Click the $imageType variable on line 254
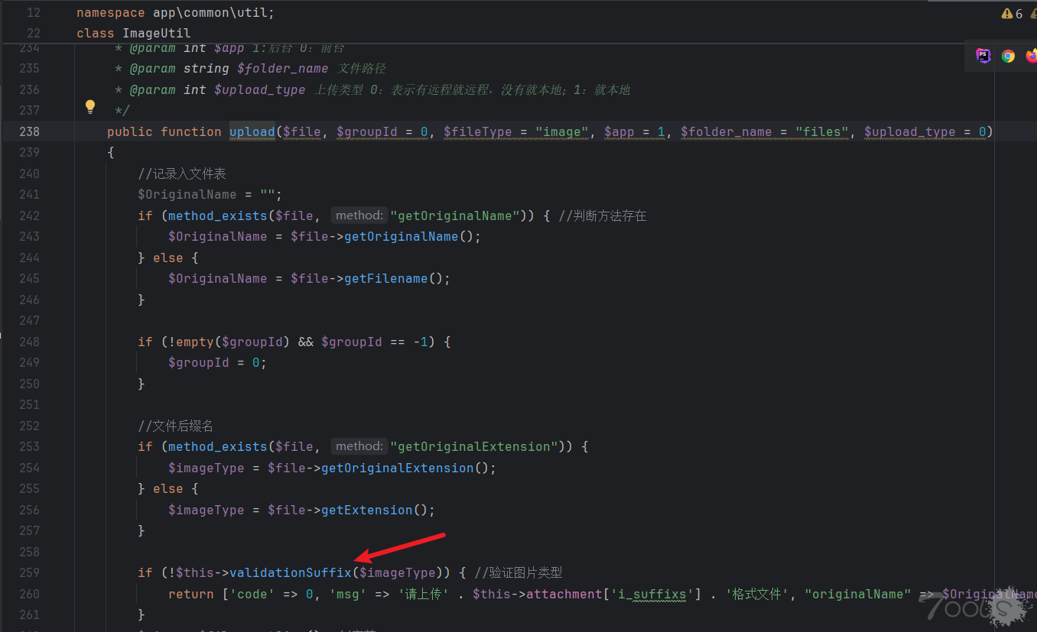 click(x=206, y=467)
